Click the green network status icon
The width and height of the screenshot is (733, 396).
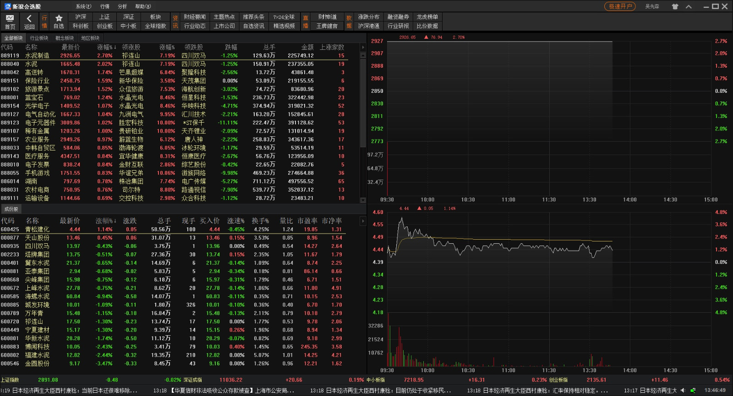tap(693, 391)
